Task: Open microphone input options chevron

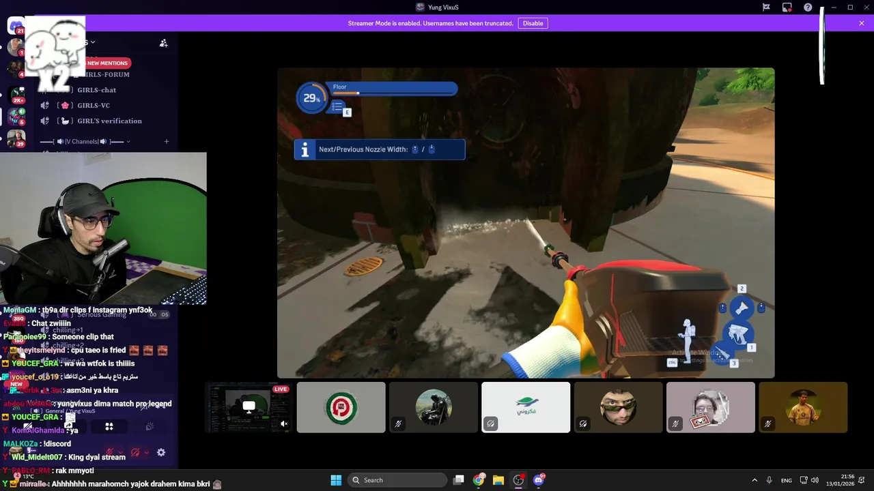Action: [120, 452]
